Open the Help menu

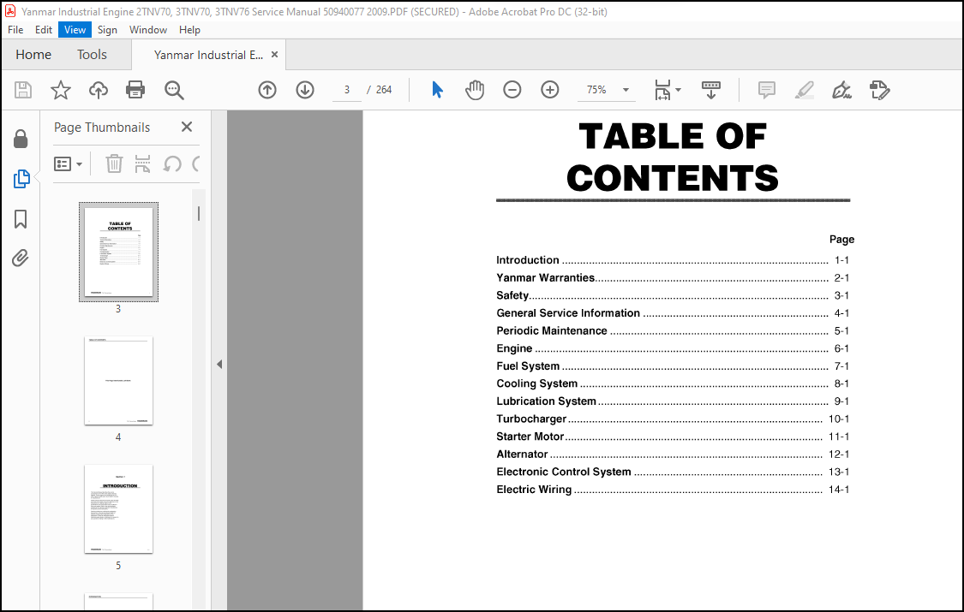click(x=189, y=29)
